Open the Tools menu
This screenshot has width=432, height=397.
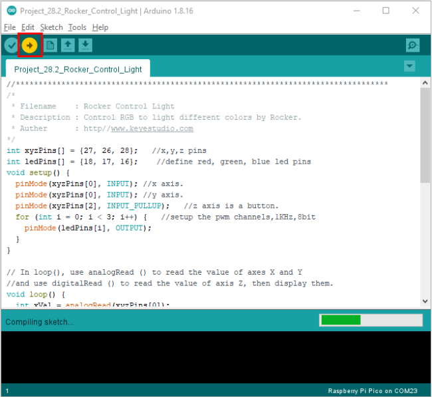point(77,27)
